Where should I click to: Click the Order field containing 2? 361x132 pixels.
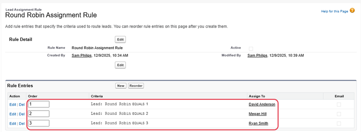click(x=39, y=114)
